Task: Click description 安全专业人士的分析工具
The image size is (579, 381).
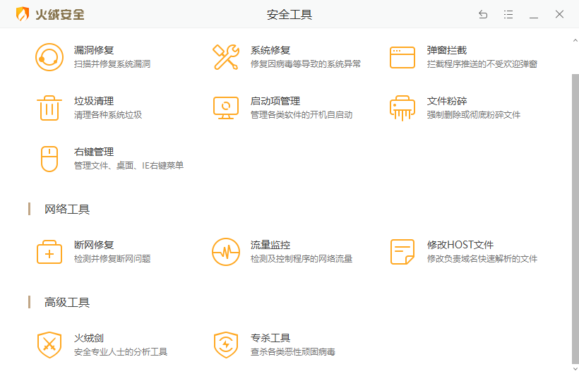Action: (121, 352)
